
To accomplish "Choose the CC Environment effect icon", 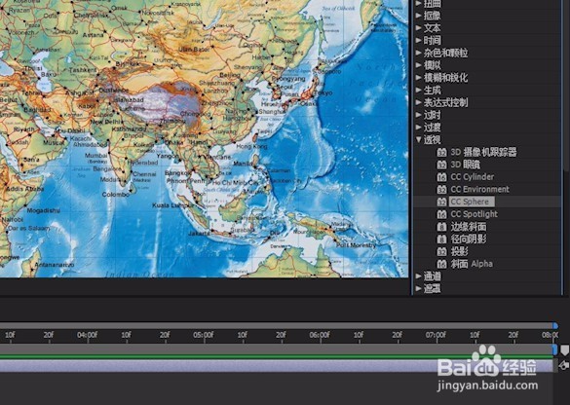I will [441, 189].
